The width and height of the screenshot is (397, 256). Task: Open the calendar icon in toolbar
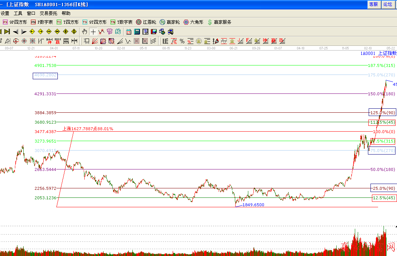point(129,32)
